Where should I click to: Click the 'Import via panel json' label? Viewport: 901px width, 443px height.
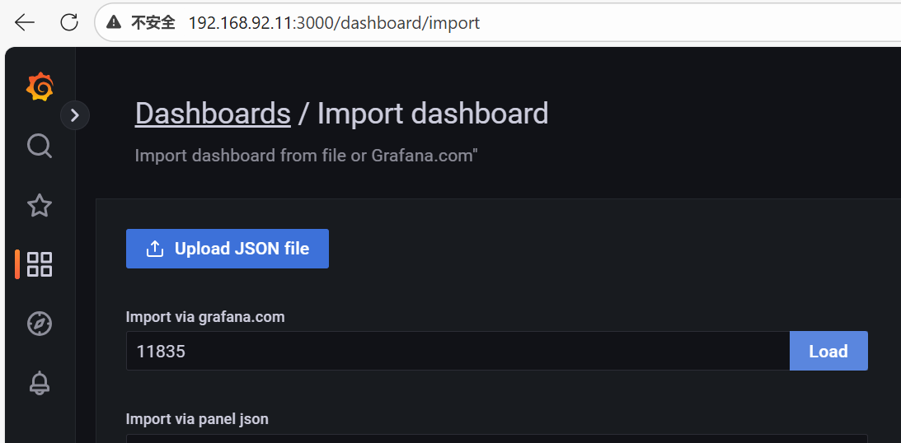click(197, 419)
